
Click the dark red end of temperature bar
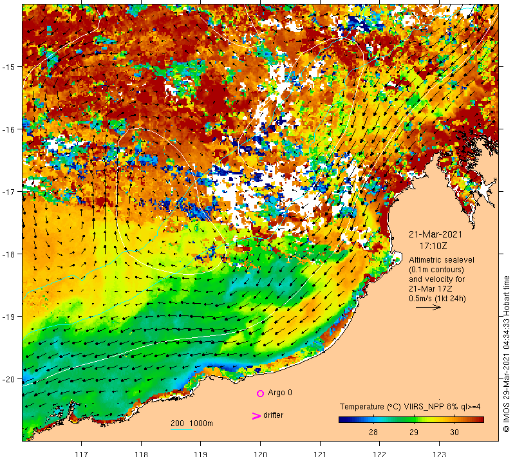click(x=480, y=420)
